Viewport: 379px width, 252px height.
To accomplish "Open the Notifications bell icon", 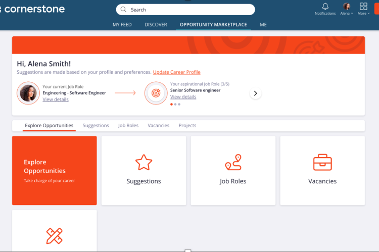I will (325, 6).
